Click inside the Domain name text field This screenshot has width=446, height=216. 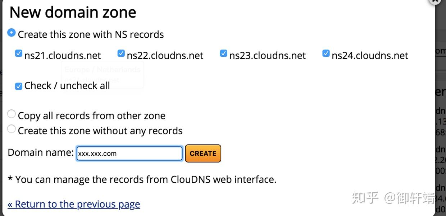[x=129, y=153]
